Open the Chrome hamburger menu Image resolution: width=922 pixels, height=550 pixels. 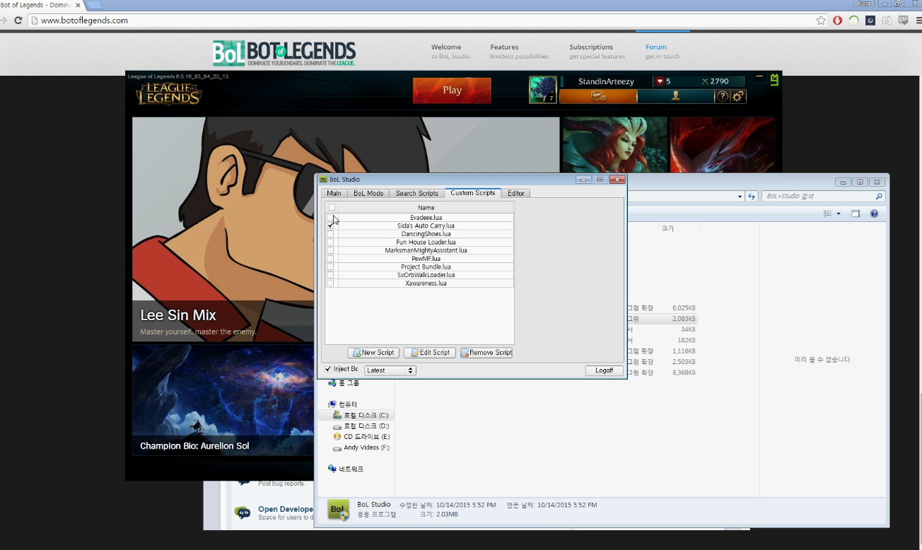click(x=919, y=21)
